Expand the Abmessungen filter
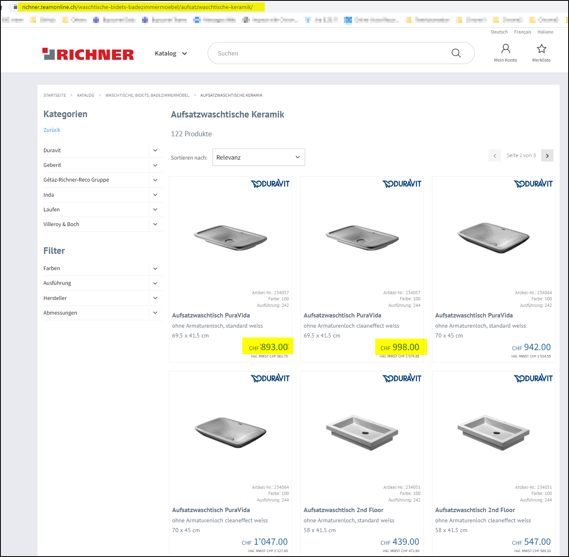The image size is (569, 557). coord(155,313)
